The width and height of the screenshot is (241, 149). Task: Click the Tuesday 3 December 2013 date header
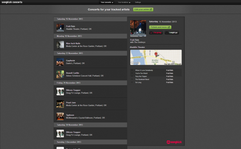90,142
